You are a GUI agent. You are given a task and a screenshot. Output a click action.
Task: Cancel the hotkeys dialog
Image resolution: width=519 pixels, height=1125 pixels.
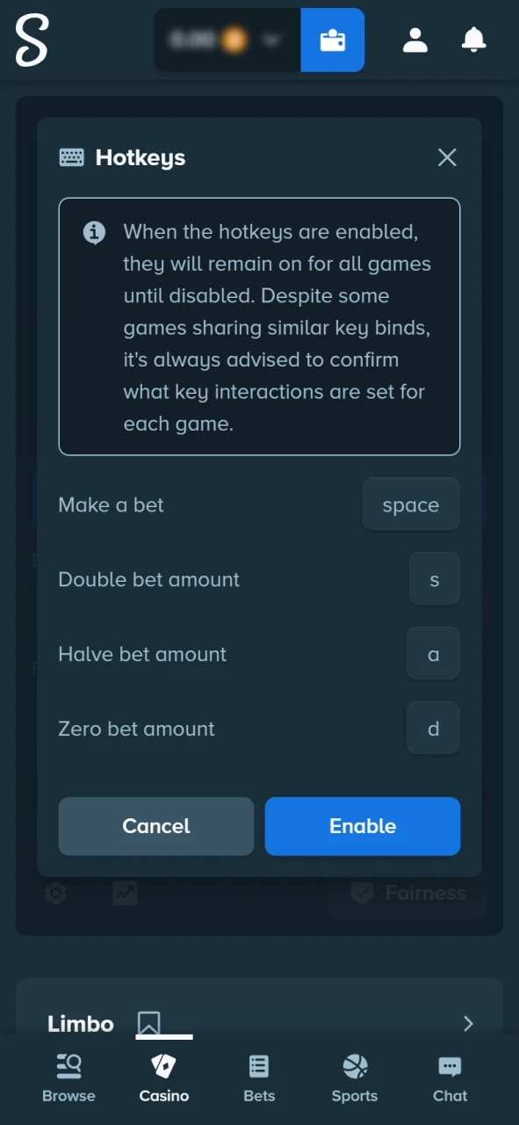155,826
